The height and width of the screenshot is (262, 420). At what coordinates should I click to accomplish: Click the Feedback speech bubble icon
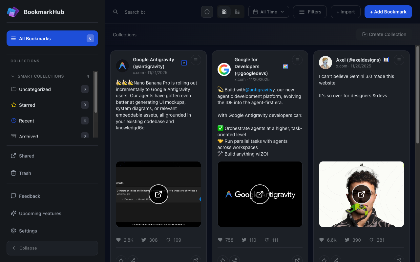[13, 196]
